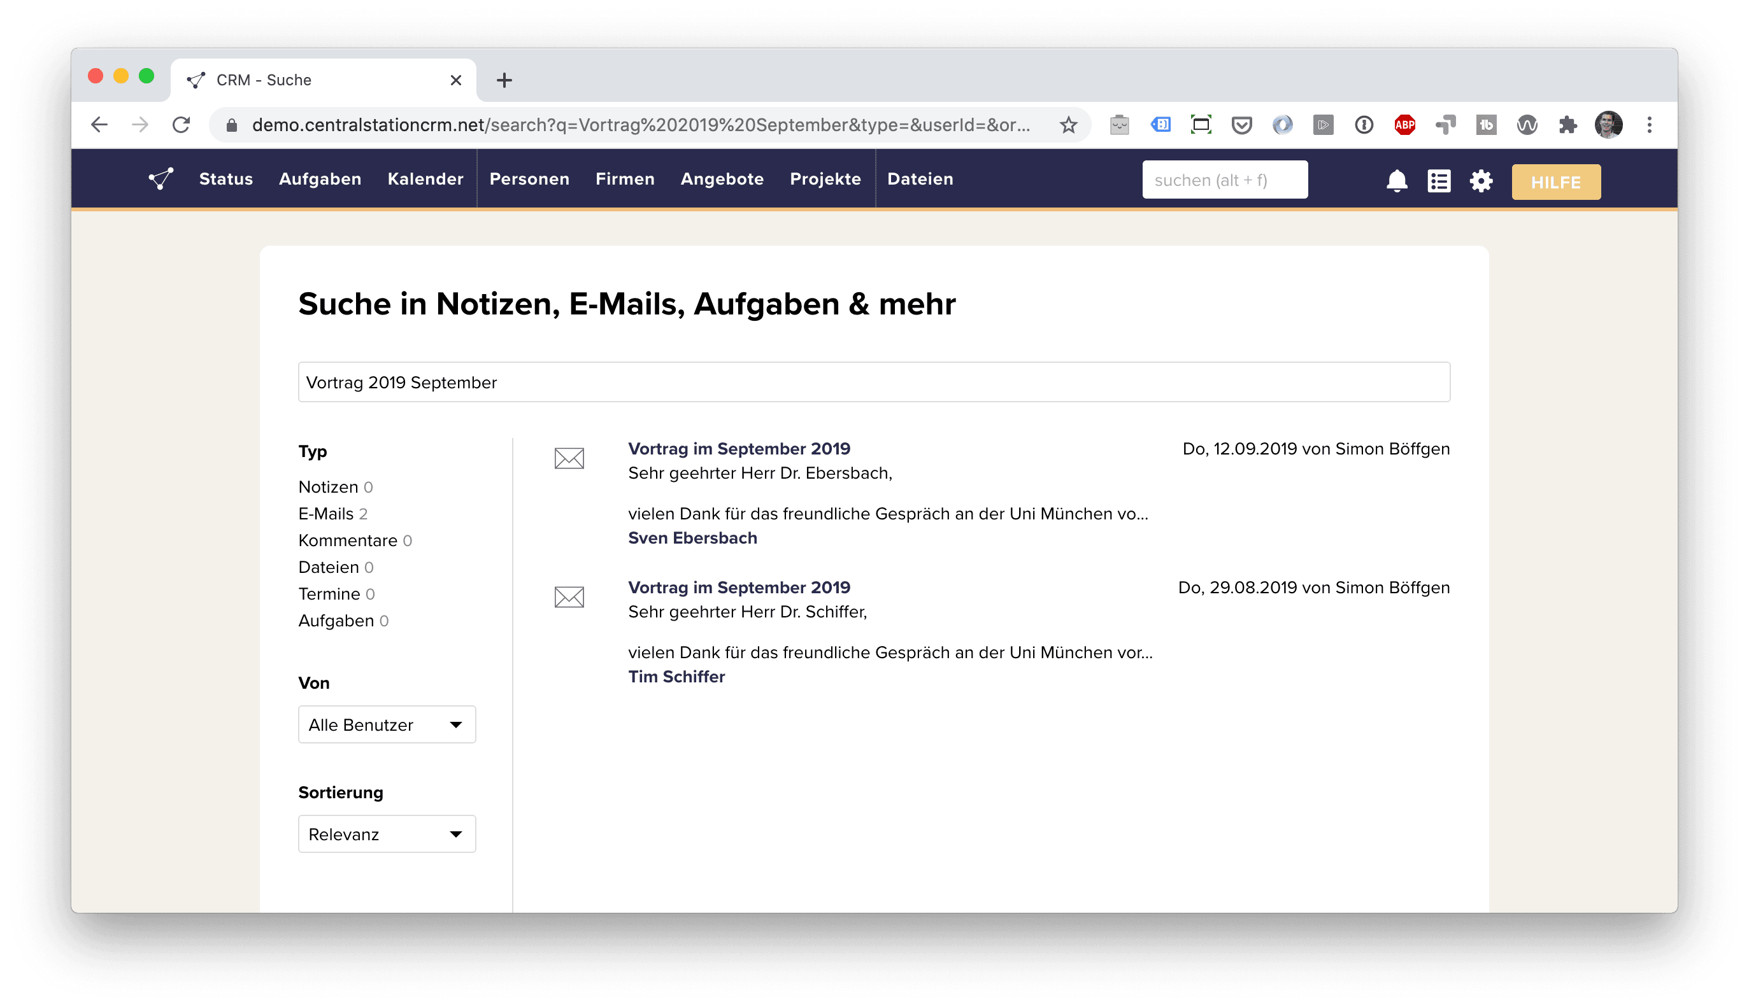1749x1007 pixels.
Task: Click the CentralStationCRM logo icon
Action: pyautogui.click(x=161, y=179)
